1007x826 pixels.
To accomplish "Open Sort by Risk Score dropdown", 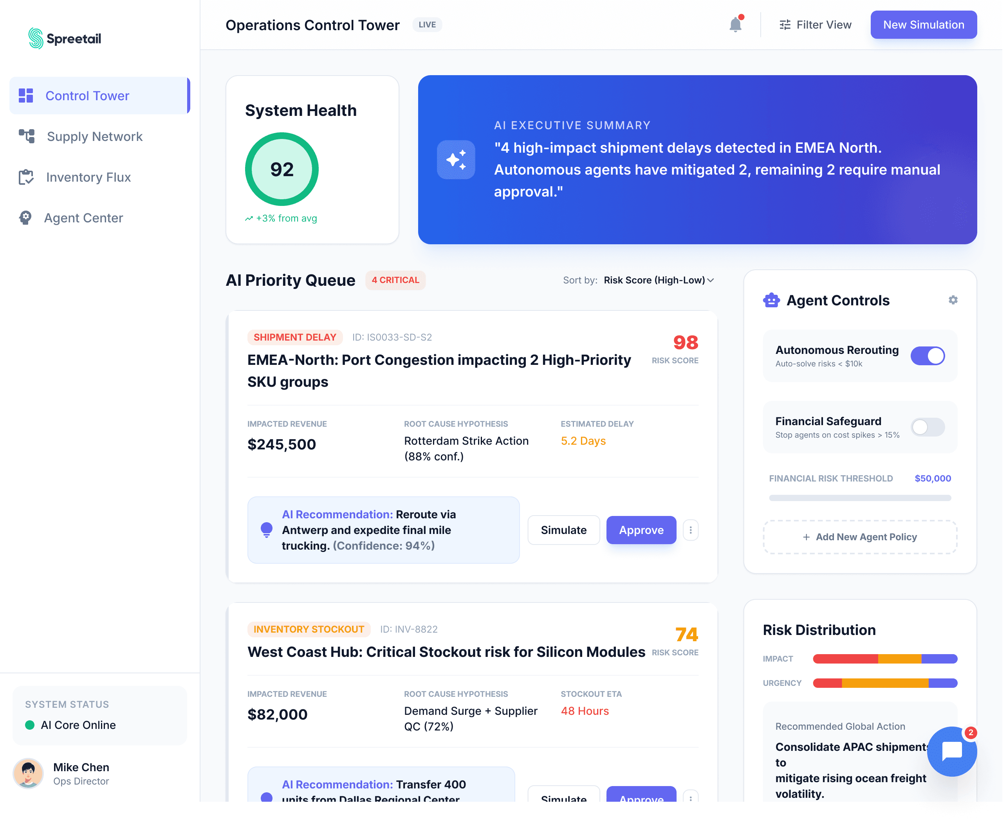I will (659, 280).
